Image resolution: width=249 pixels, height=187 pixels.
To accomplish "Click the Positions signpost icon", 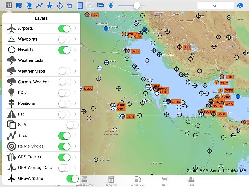I will (12, 103).
